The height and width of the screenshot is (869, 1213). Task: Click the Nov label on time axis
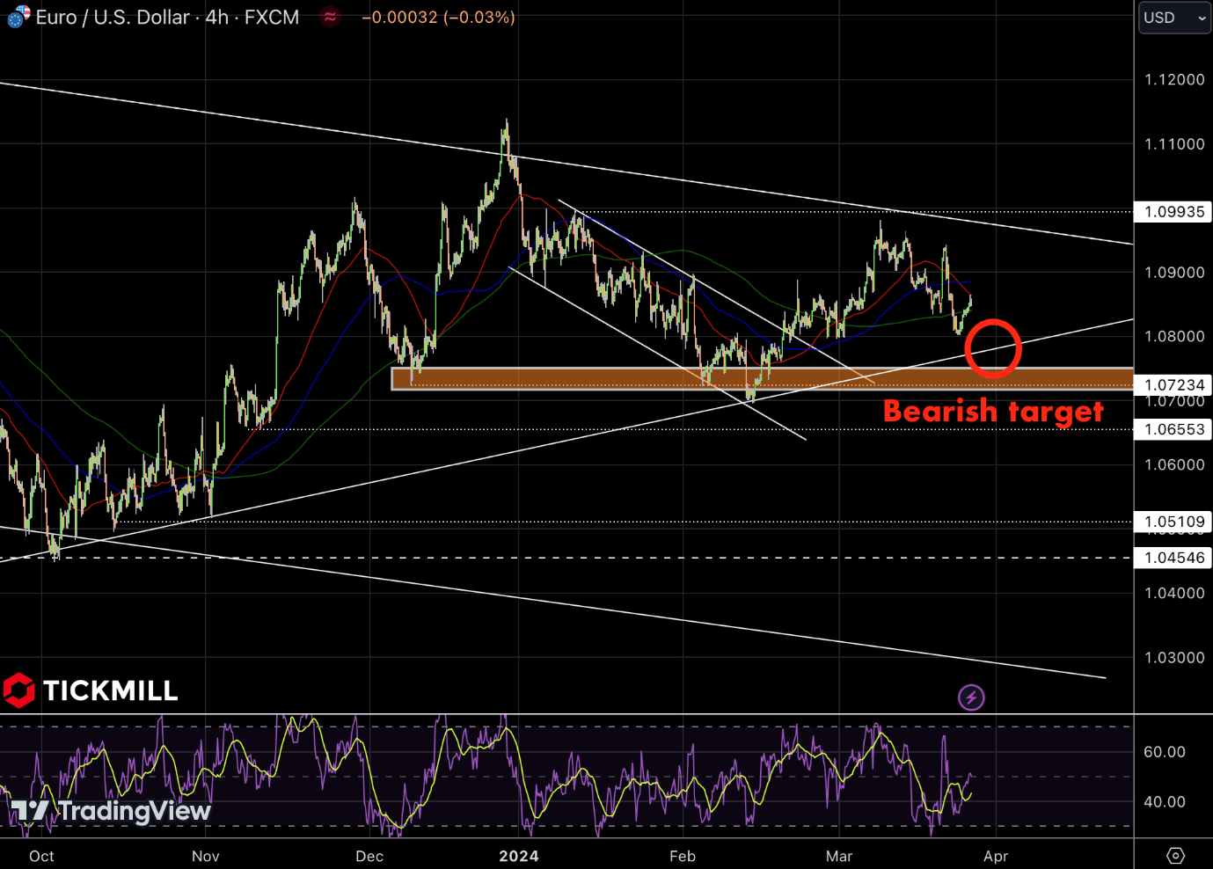[206, 856]
